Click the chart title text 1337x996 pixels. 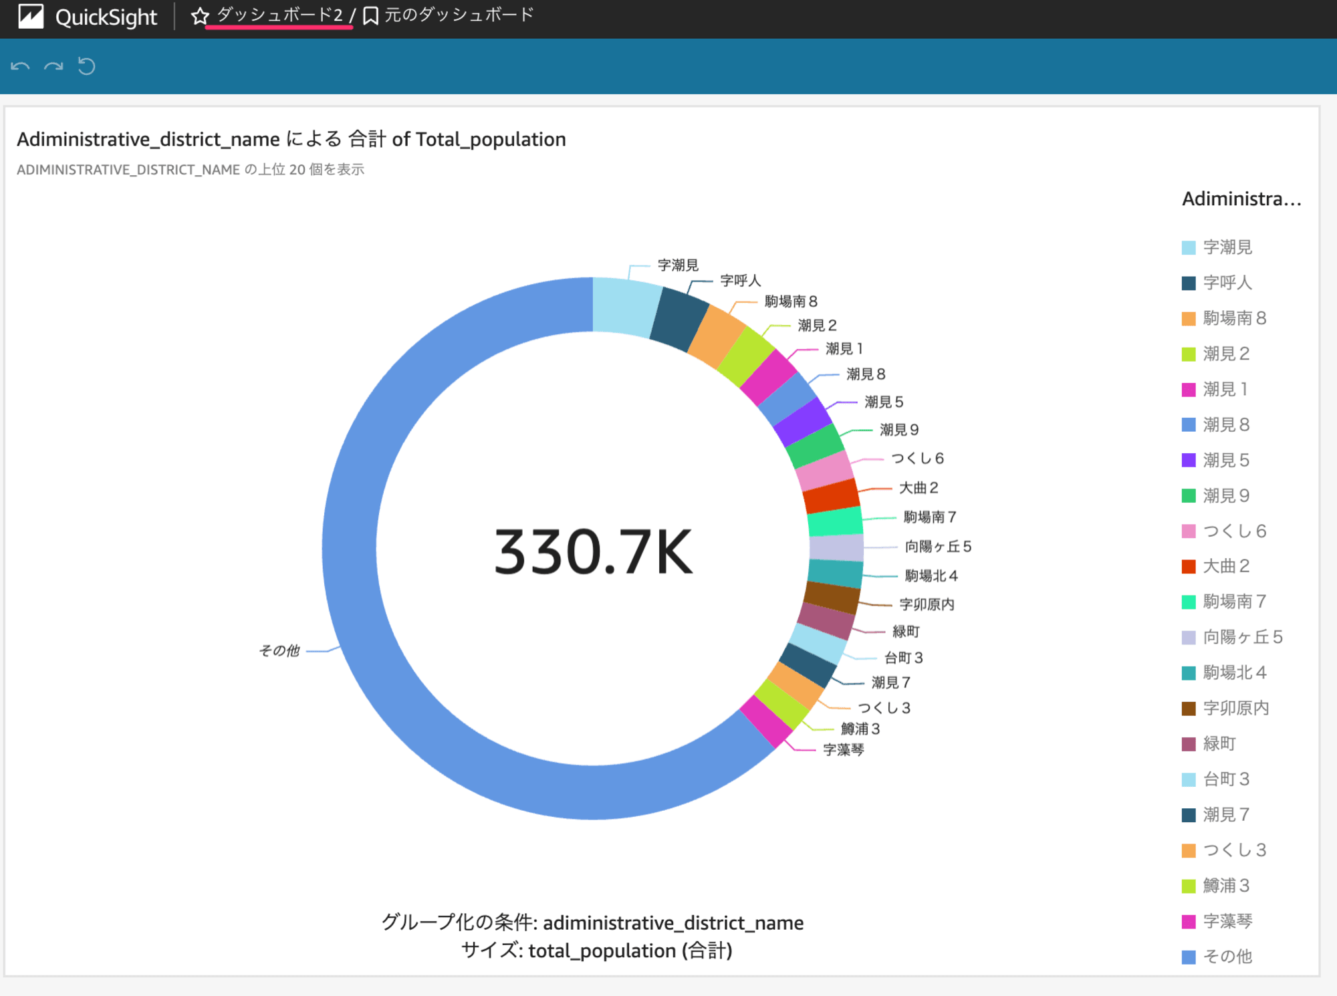291,139
